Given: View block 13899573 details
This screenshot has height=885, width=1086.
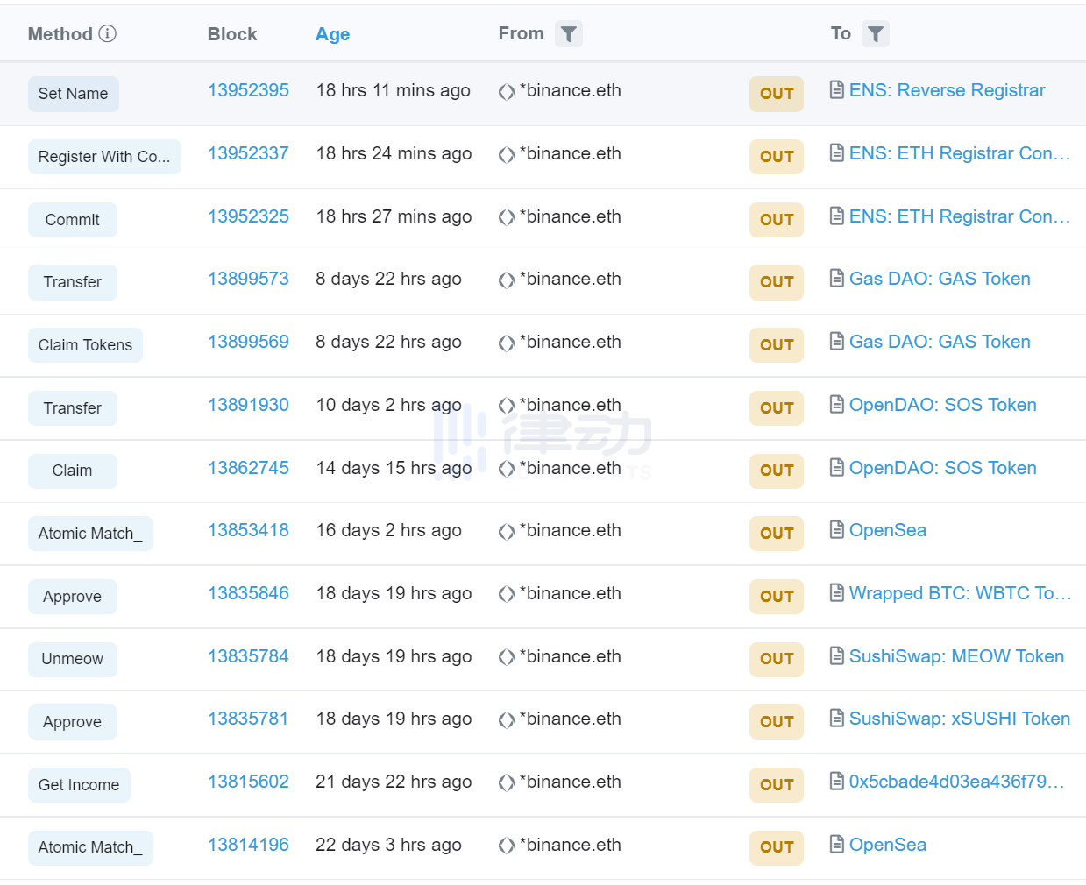Looking at the screenshot, I should 248,279.
